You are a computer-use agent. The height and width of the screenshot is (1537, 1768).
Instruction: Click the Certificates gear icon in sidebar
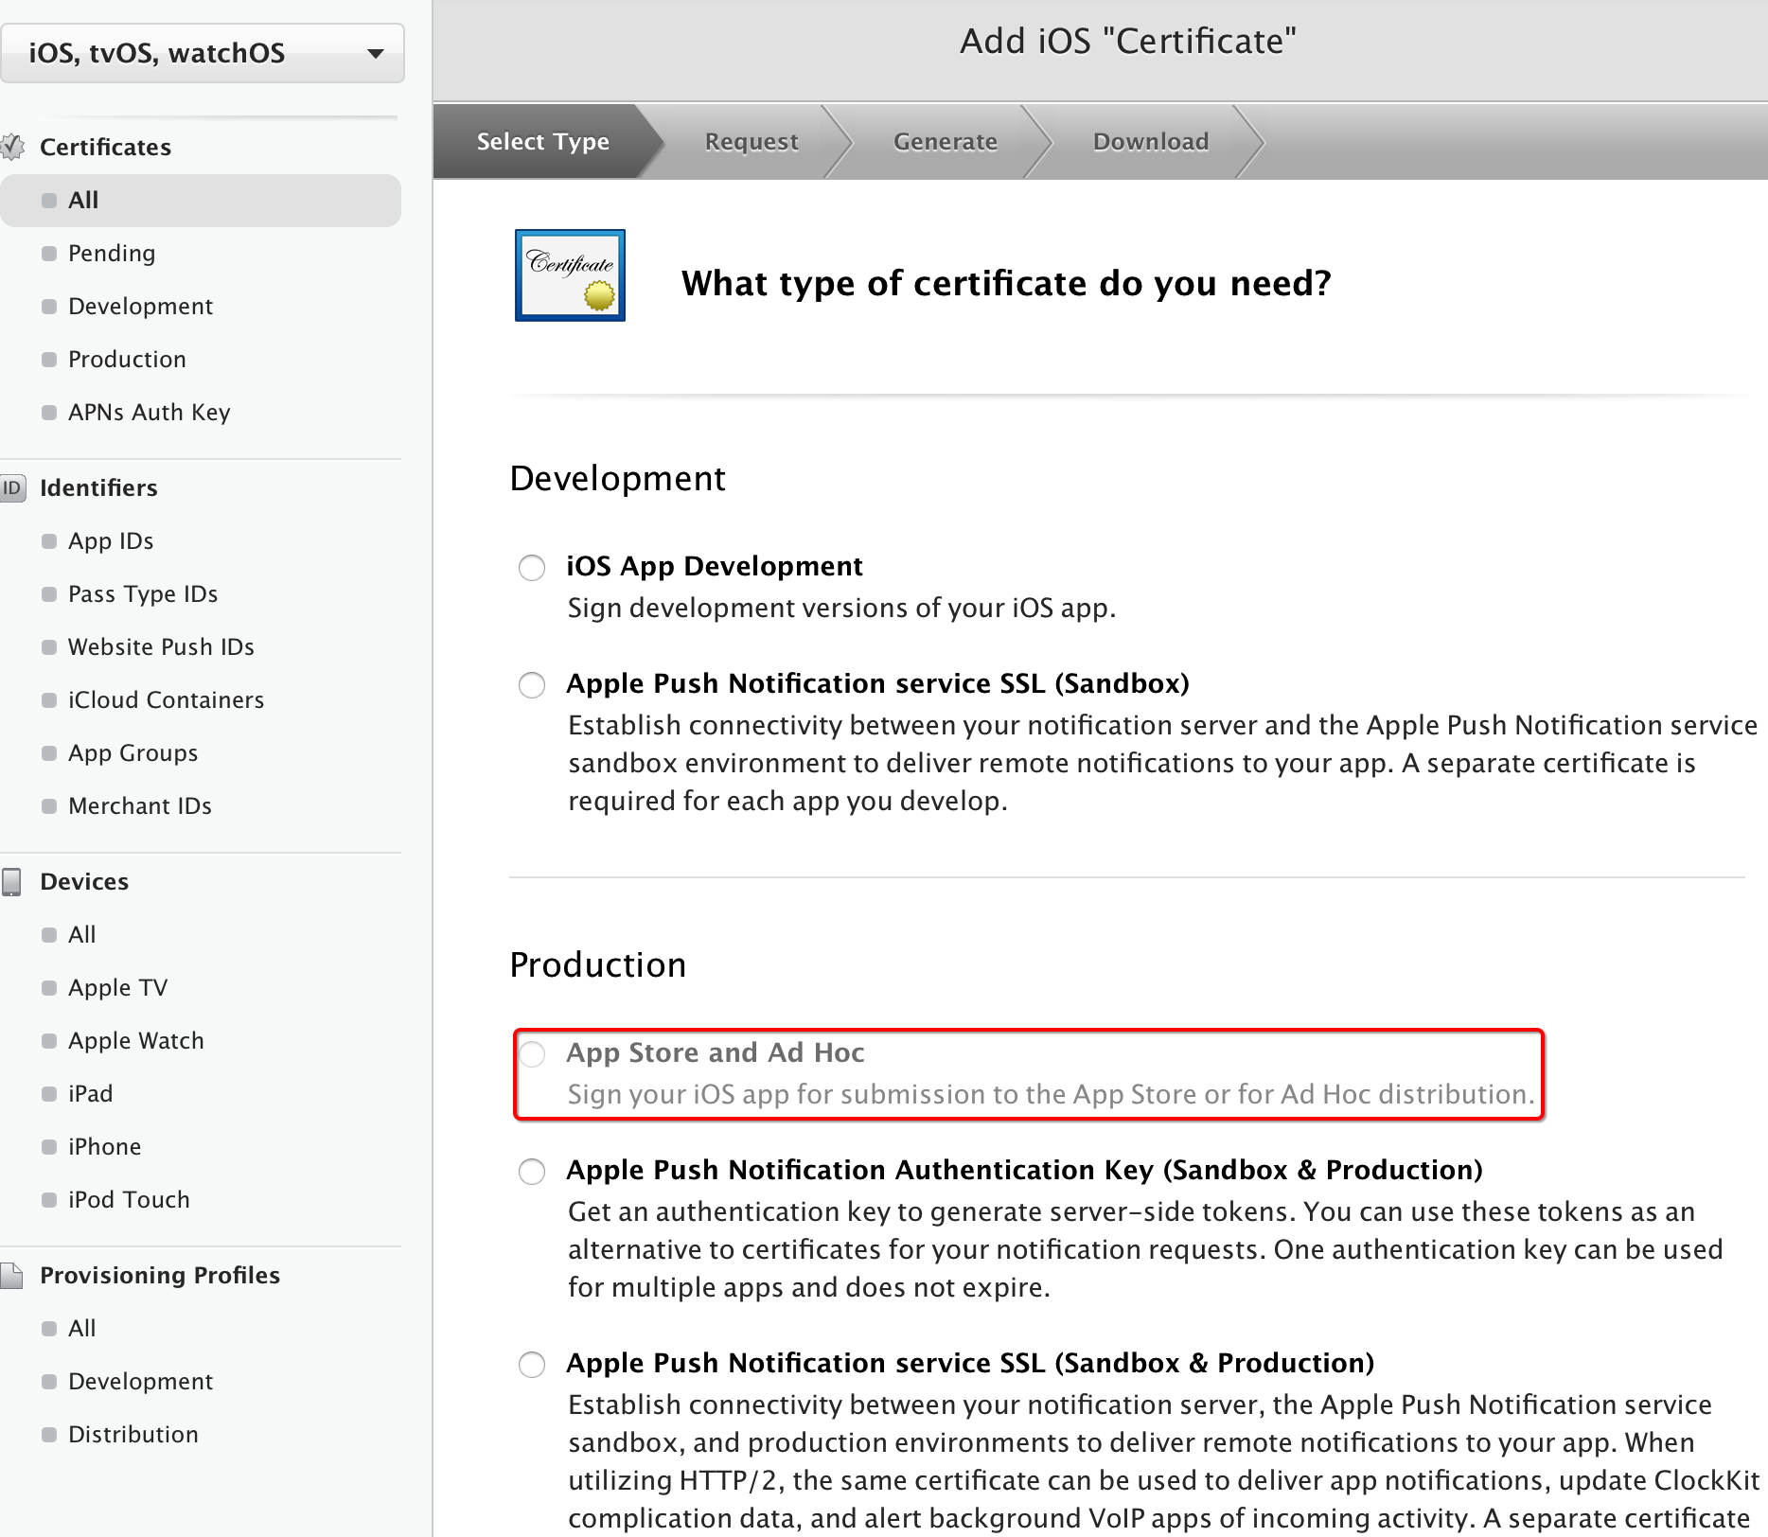tap(12, 147)
